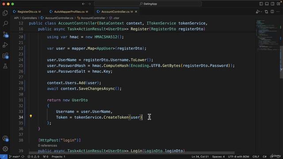
Task: Click "return new UserDto" on line 31
Action: 67,100
